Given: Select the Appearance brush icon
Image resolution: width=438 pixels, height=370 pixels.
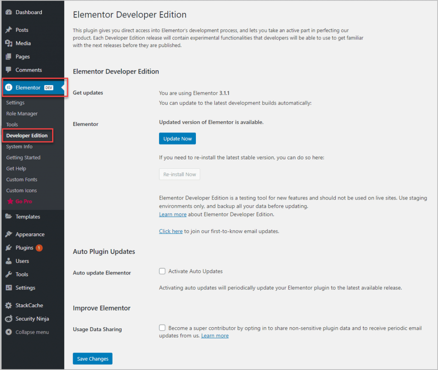Looking at the screenshot, I should click(x=9, y=234).
